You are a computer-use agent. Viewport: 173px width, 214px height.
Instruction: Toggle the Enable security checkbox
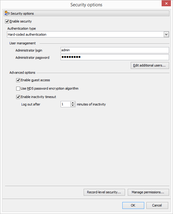pyautogui.click(x=7, y=21)
